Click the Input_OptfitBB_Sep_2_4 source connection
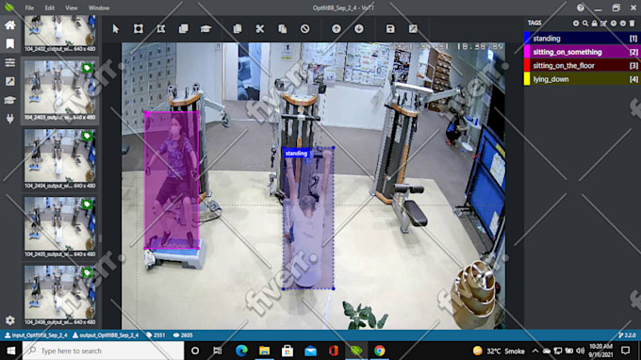The width and height of the screenshot is (641, 360). pos(36,335)
